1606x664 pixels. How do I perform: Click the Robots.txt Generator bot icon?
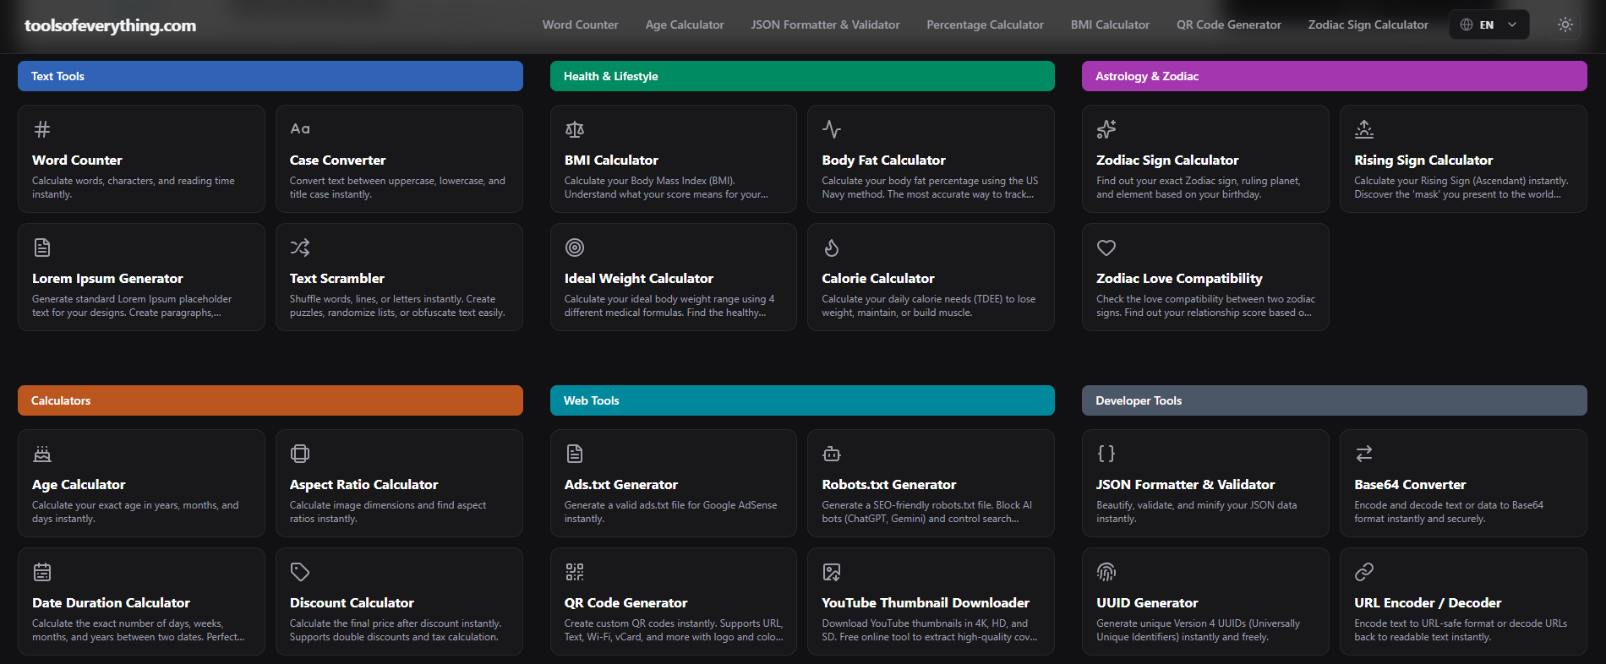point(832,454)
